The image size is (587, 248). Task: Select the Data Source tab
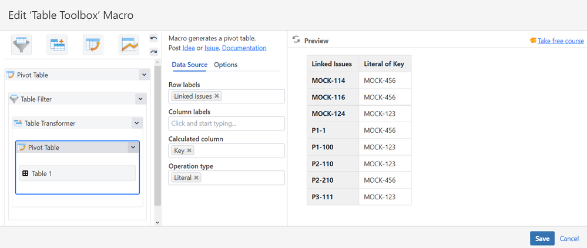pos(189,65)
